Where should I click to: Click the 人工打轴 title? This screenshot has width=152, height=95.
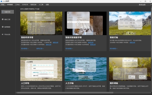[69, 83]
